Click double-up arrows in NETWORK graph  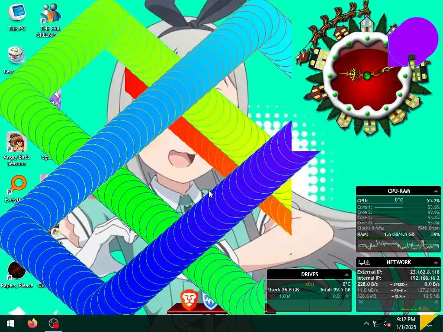(x=437, y=302)
